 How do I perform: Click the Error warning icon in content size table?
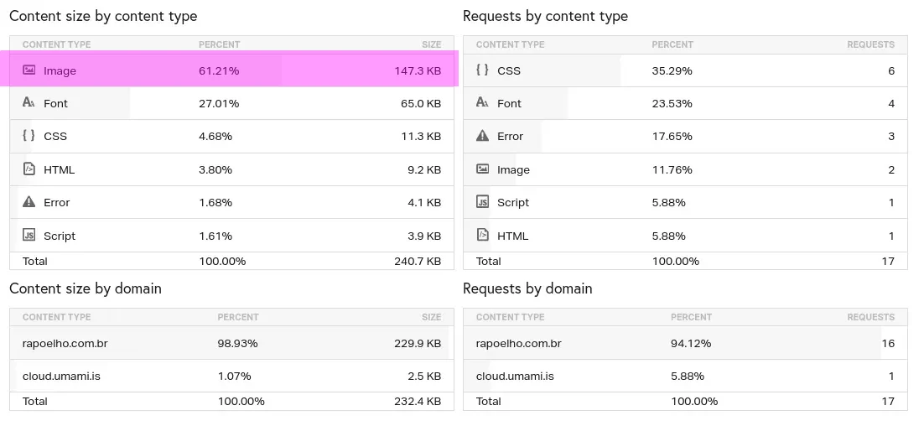point(29,202)
